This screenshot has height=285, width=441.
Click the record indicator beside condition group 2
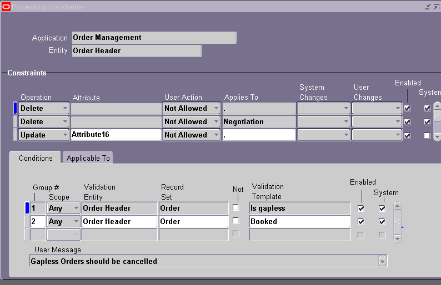tap(27, 221)
